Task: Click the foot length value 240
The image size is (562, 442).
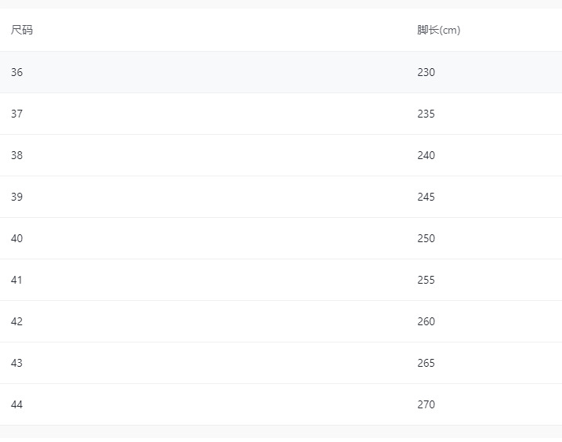Action: tap(426, 155)
